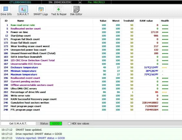Viewport: 182px width, 140px height.
Task: Select Percentage of drive life used
Action: click(87, 92)
